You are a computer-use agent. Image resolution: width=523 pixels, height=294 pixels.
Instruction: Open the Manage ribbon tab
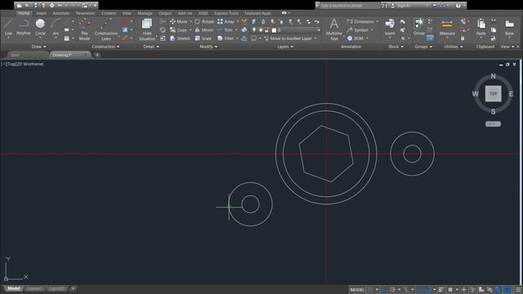145,13
